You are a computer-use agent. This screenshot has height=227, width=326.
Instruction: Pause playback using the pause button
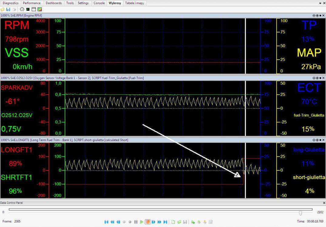pos(136,222)
